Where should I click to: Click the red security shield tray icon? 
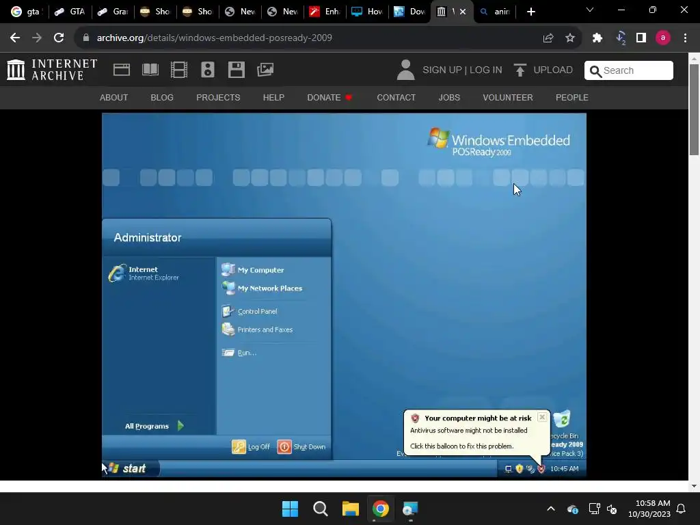coord(541,469)
